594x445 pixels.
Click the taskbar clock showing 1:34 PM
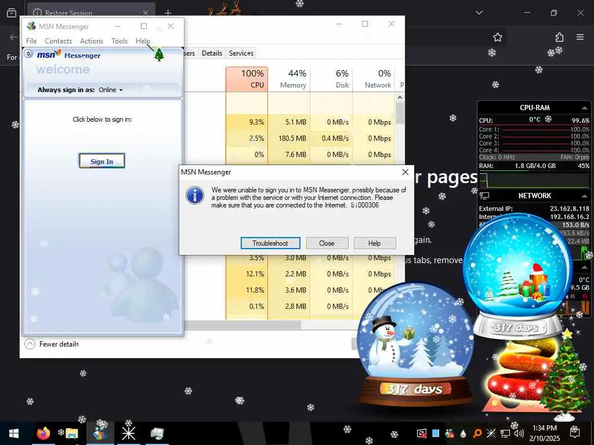pyautogui.click(x=544, y=433)
